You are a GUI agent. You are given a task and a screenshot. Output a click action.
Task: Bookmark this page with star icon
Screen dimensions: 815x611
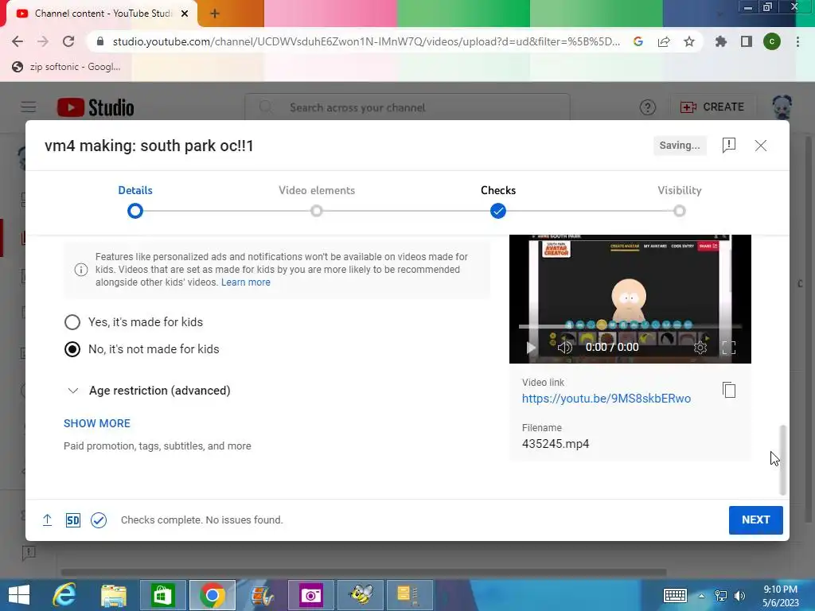[689, 41]
